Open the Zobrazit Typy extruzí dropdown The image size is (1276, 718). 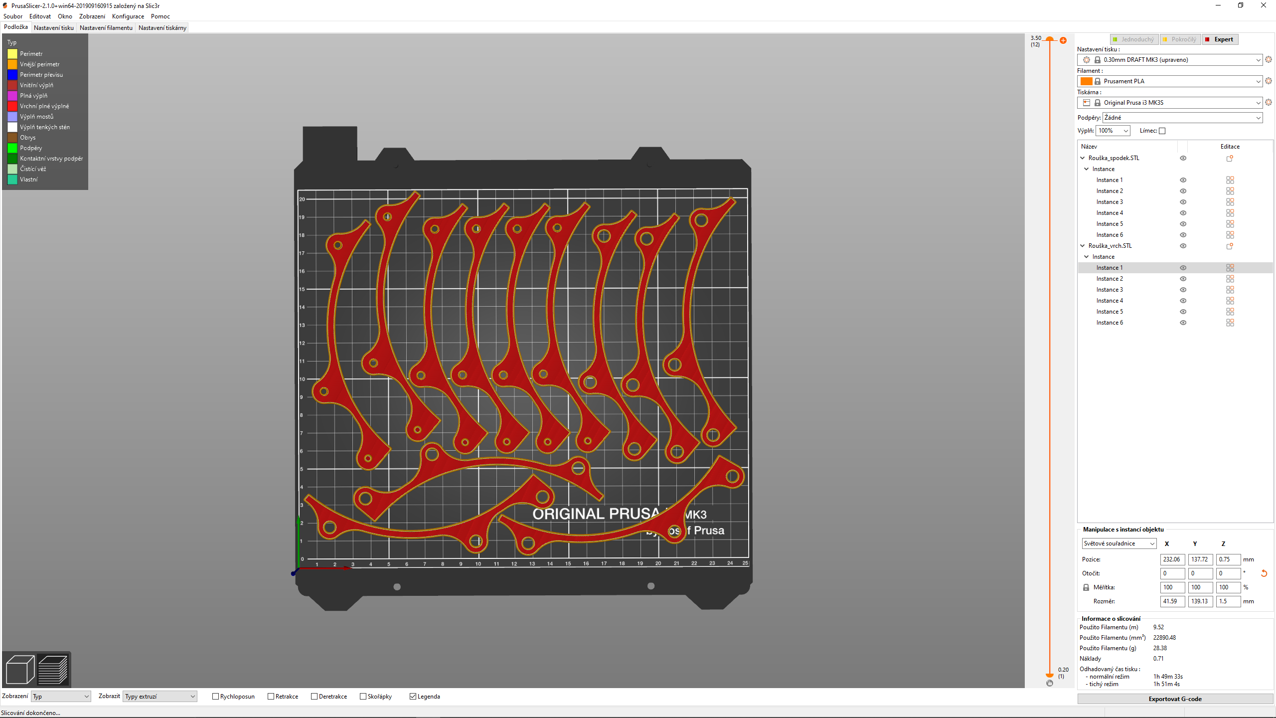159,697
